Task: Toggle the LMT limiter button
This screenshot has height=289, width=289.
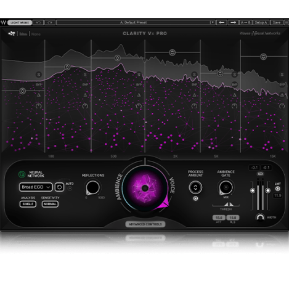Action: [x=277, y=189]
